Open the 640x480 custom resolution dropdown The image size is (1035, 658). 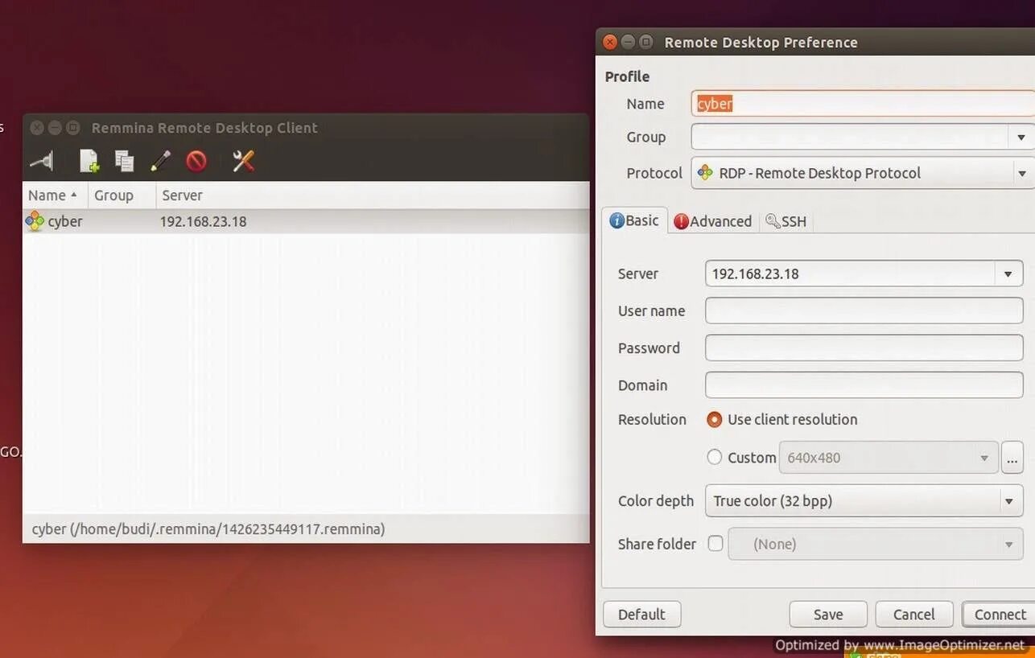[889, 457]
